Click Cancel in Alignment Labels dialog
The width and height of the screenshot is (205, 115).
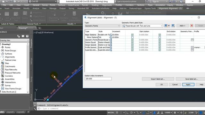coord(175,84)
